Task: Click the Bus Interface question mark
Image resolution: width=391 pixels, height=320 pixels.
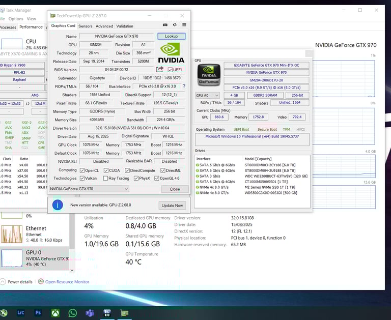Action: [x=184, y=86]
